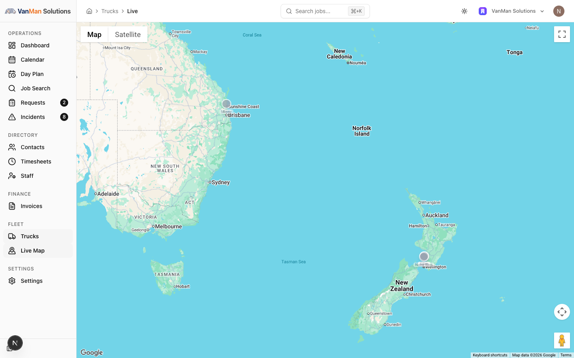Open the Dashboard grid icon

click(x=12, y=45)
